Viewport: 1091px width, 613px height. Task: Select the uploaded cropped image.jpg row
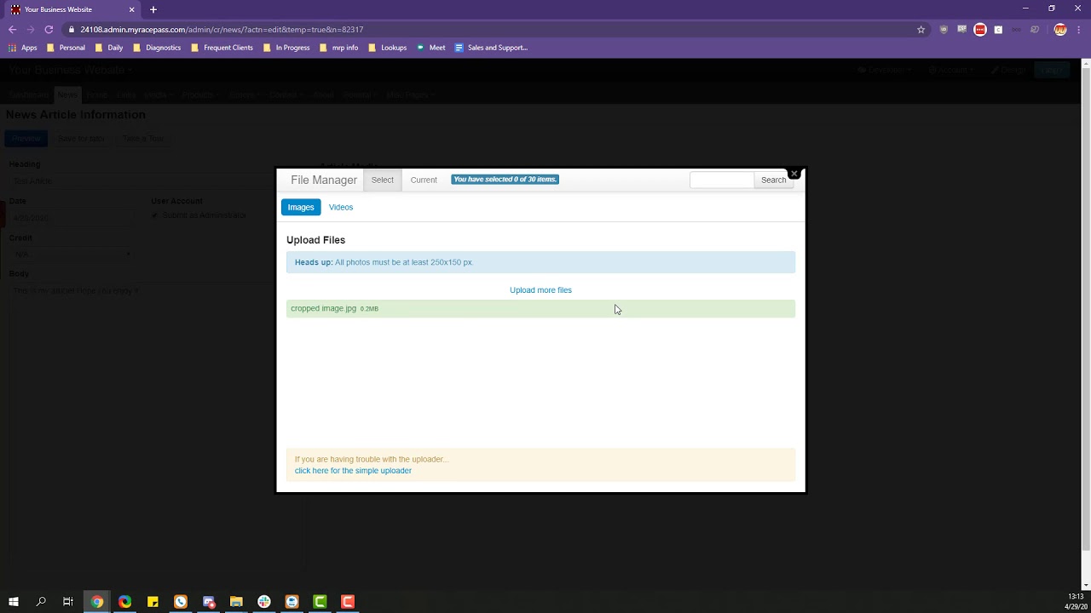pyautogui.click(x=540, y=309)
